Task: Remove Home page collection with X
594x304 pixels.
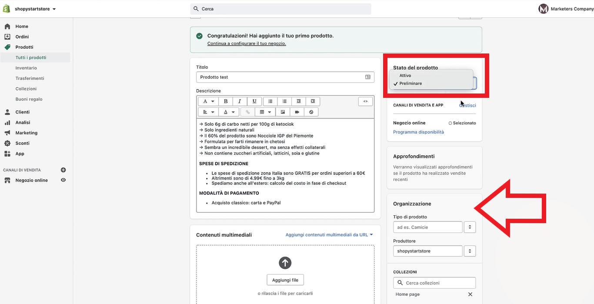Action: (x=470, y=294)
